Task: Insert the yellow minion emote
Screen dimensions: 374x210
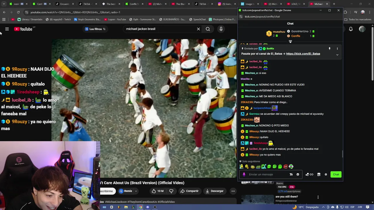Action: (241, 167)
